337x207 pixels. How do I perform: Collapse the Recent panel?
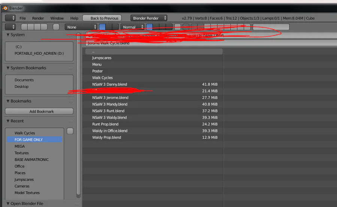point(8,121)
